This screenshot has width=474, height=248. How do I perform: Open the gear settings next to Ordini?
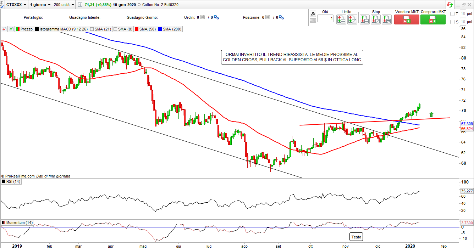pyautogui.click(x=216, y=17)
